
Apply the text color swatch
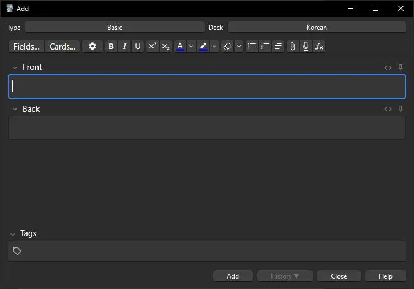coord(180,47)
